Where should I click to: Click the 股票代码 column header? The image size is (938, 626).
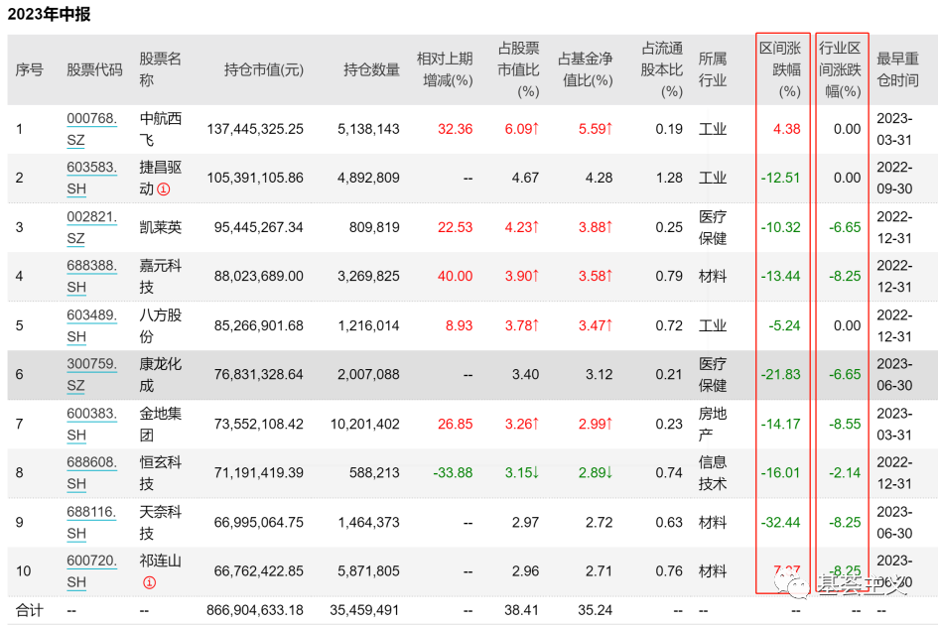click(94, 70)
